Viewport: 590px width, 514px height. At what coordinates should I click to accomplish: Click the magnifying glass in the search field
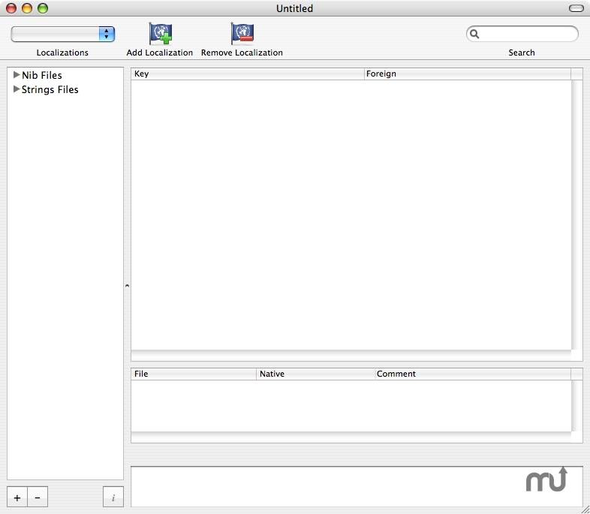pos(474,34)
